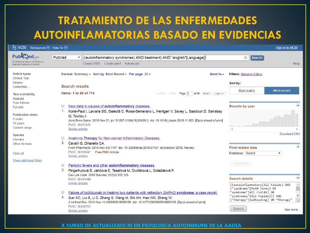
Task: Tick checkbox for Periodic fevers result
Action: pyautogui.click(x=63, y=165)
